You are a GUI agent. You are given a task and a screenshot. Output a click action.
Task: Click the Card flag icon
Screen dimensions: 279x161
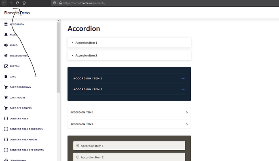[x=6, y=77]
